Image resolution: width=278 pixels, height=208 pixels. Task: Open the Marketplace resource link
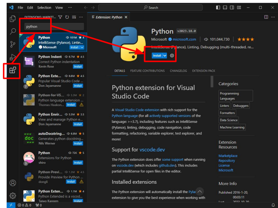pos(228,156)
